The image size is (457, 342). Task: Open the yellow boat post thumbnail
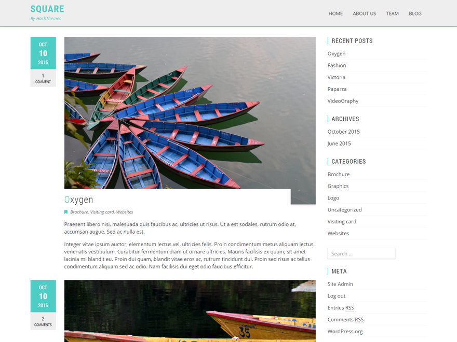[190, 311]
